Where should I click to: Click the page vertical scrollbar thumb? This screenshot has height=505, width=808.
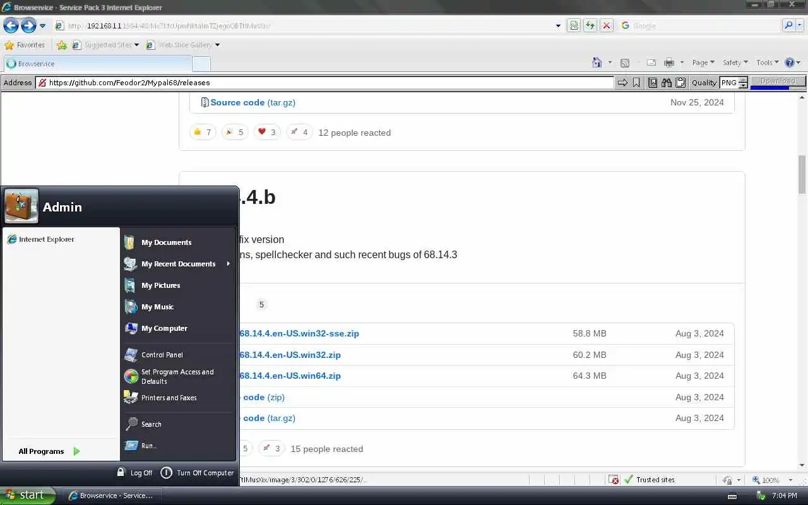pos(802,174)
